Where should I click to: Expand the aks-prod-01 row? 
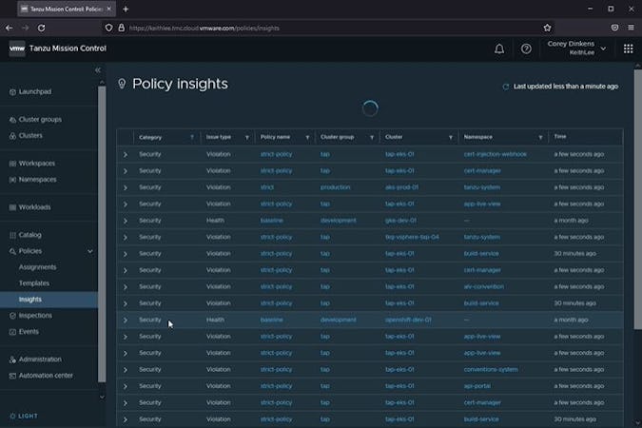126,187
